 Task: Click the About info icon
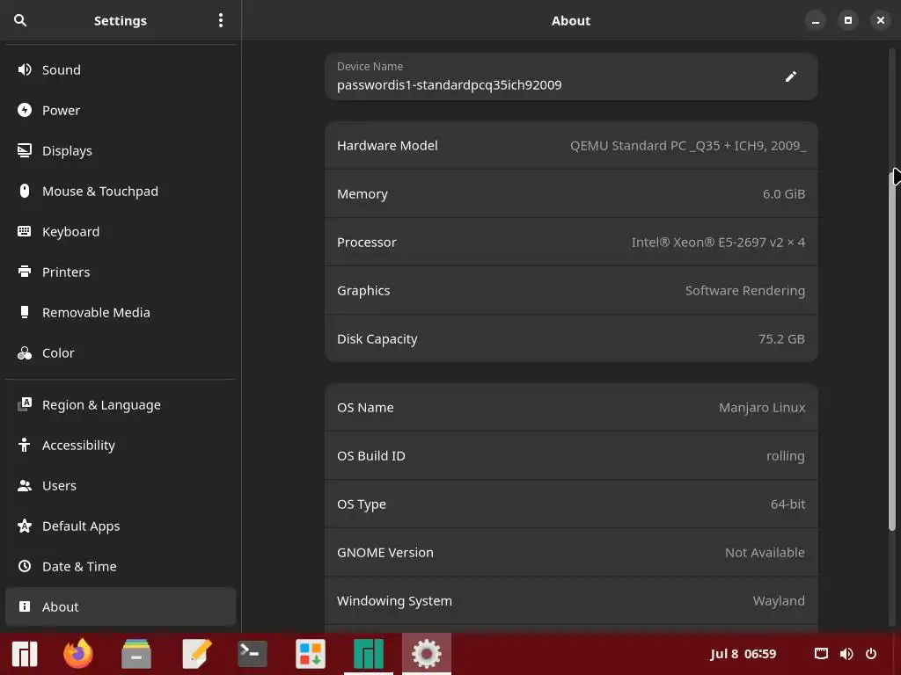point(24,606)
